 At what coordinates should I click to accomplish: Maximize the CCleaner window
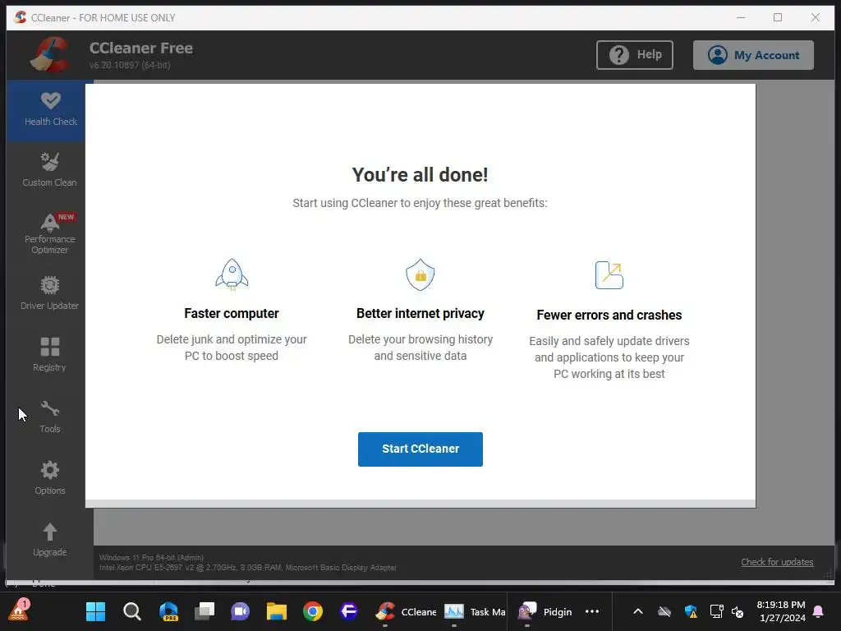778,18
